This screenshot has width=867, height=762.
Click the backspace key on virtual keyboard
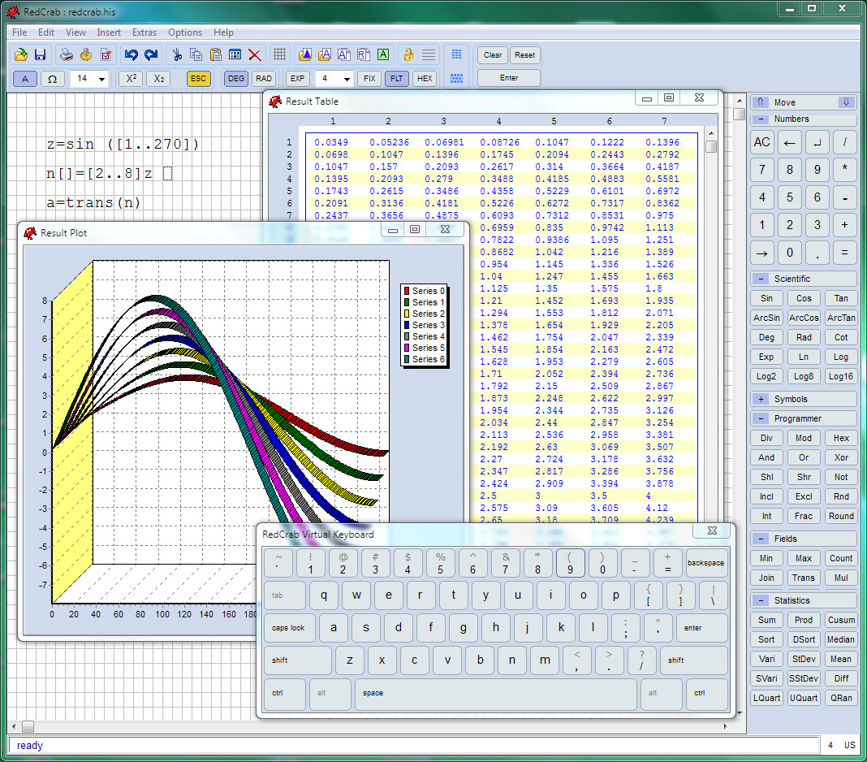[x=705, y=563]
